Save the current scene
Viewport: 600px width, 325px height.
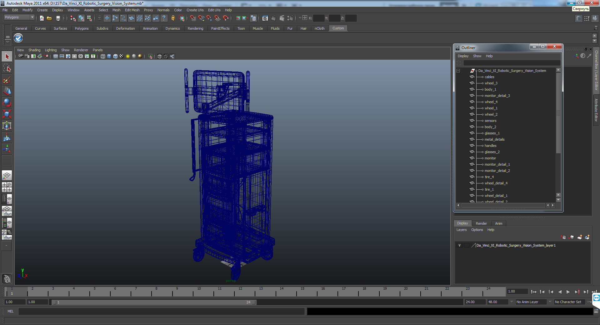(x=58, y=18)
